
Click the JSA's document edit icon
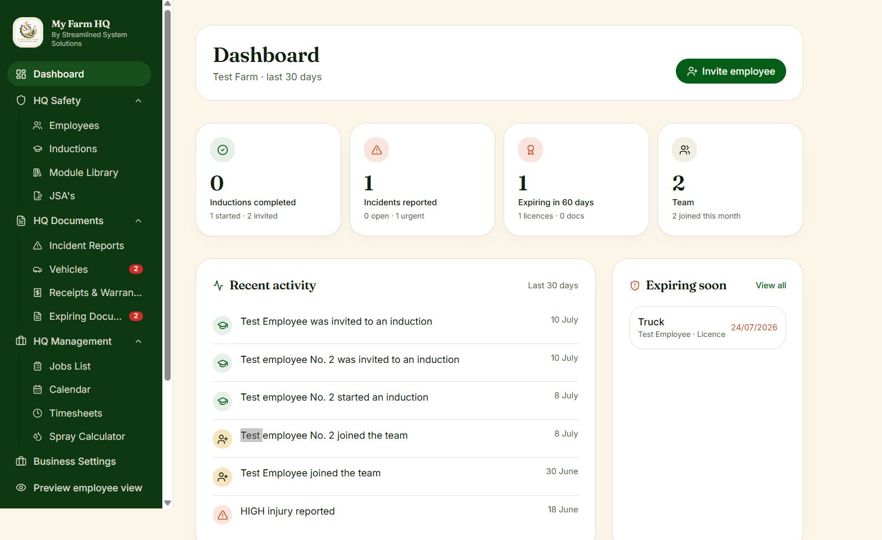point(38,196)
